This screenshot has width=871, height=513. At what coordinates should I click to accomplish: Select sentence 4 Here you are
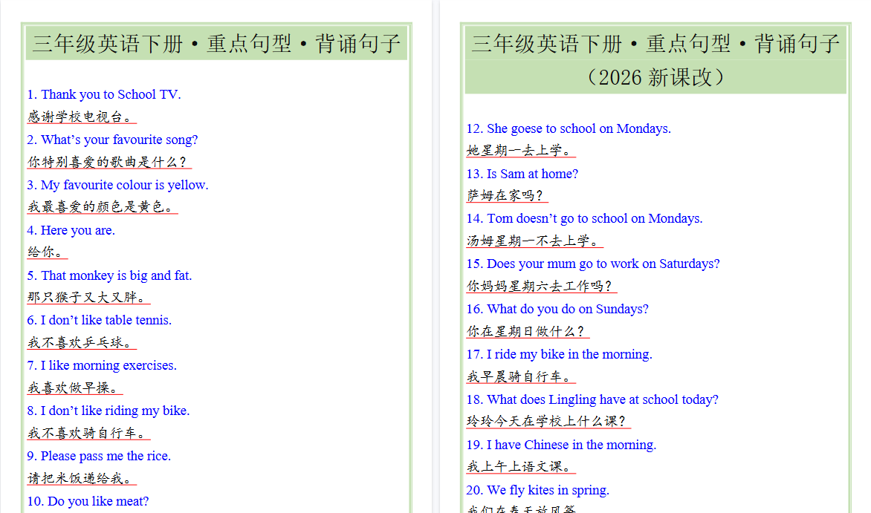tap(71, 230)
